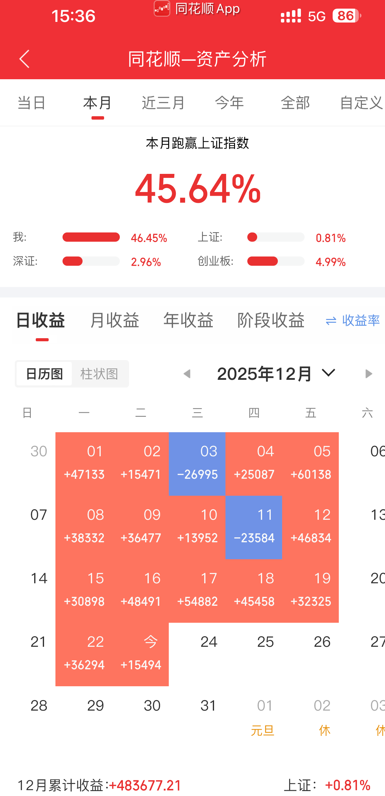Select calendar day 10 with +13952
The image size is (385, 796).
197,527
